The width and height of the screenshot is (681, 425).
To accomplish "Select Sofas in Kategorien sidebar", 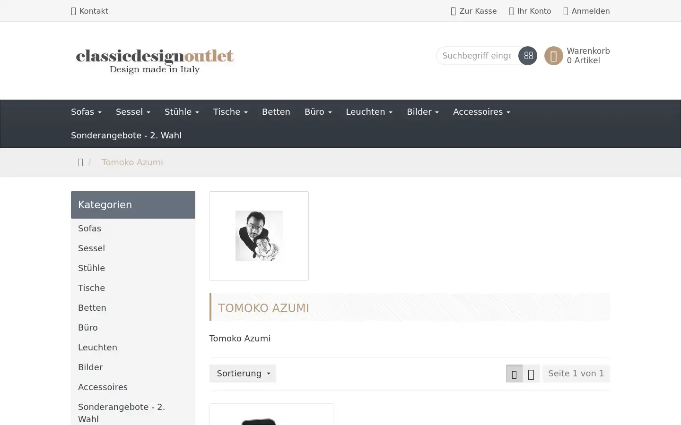I will [x=133, y=229].
